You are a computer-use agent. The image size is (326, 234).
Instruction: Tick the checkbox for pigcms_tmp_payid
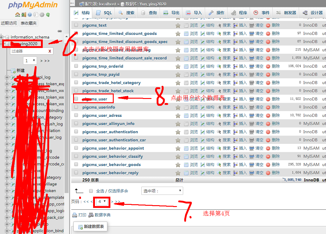pyautogui.click(x=76, y=74)
